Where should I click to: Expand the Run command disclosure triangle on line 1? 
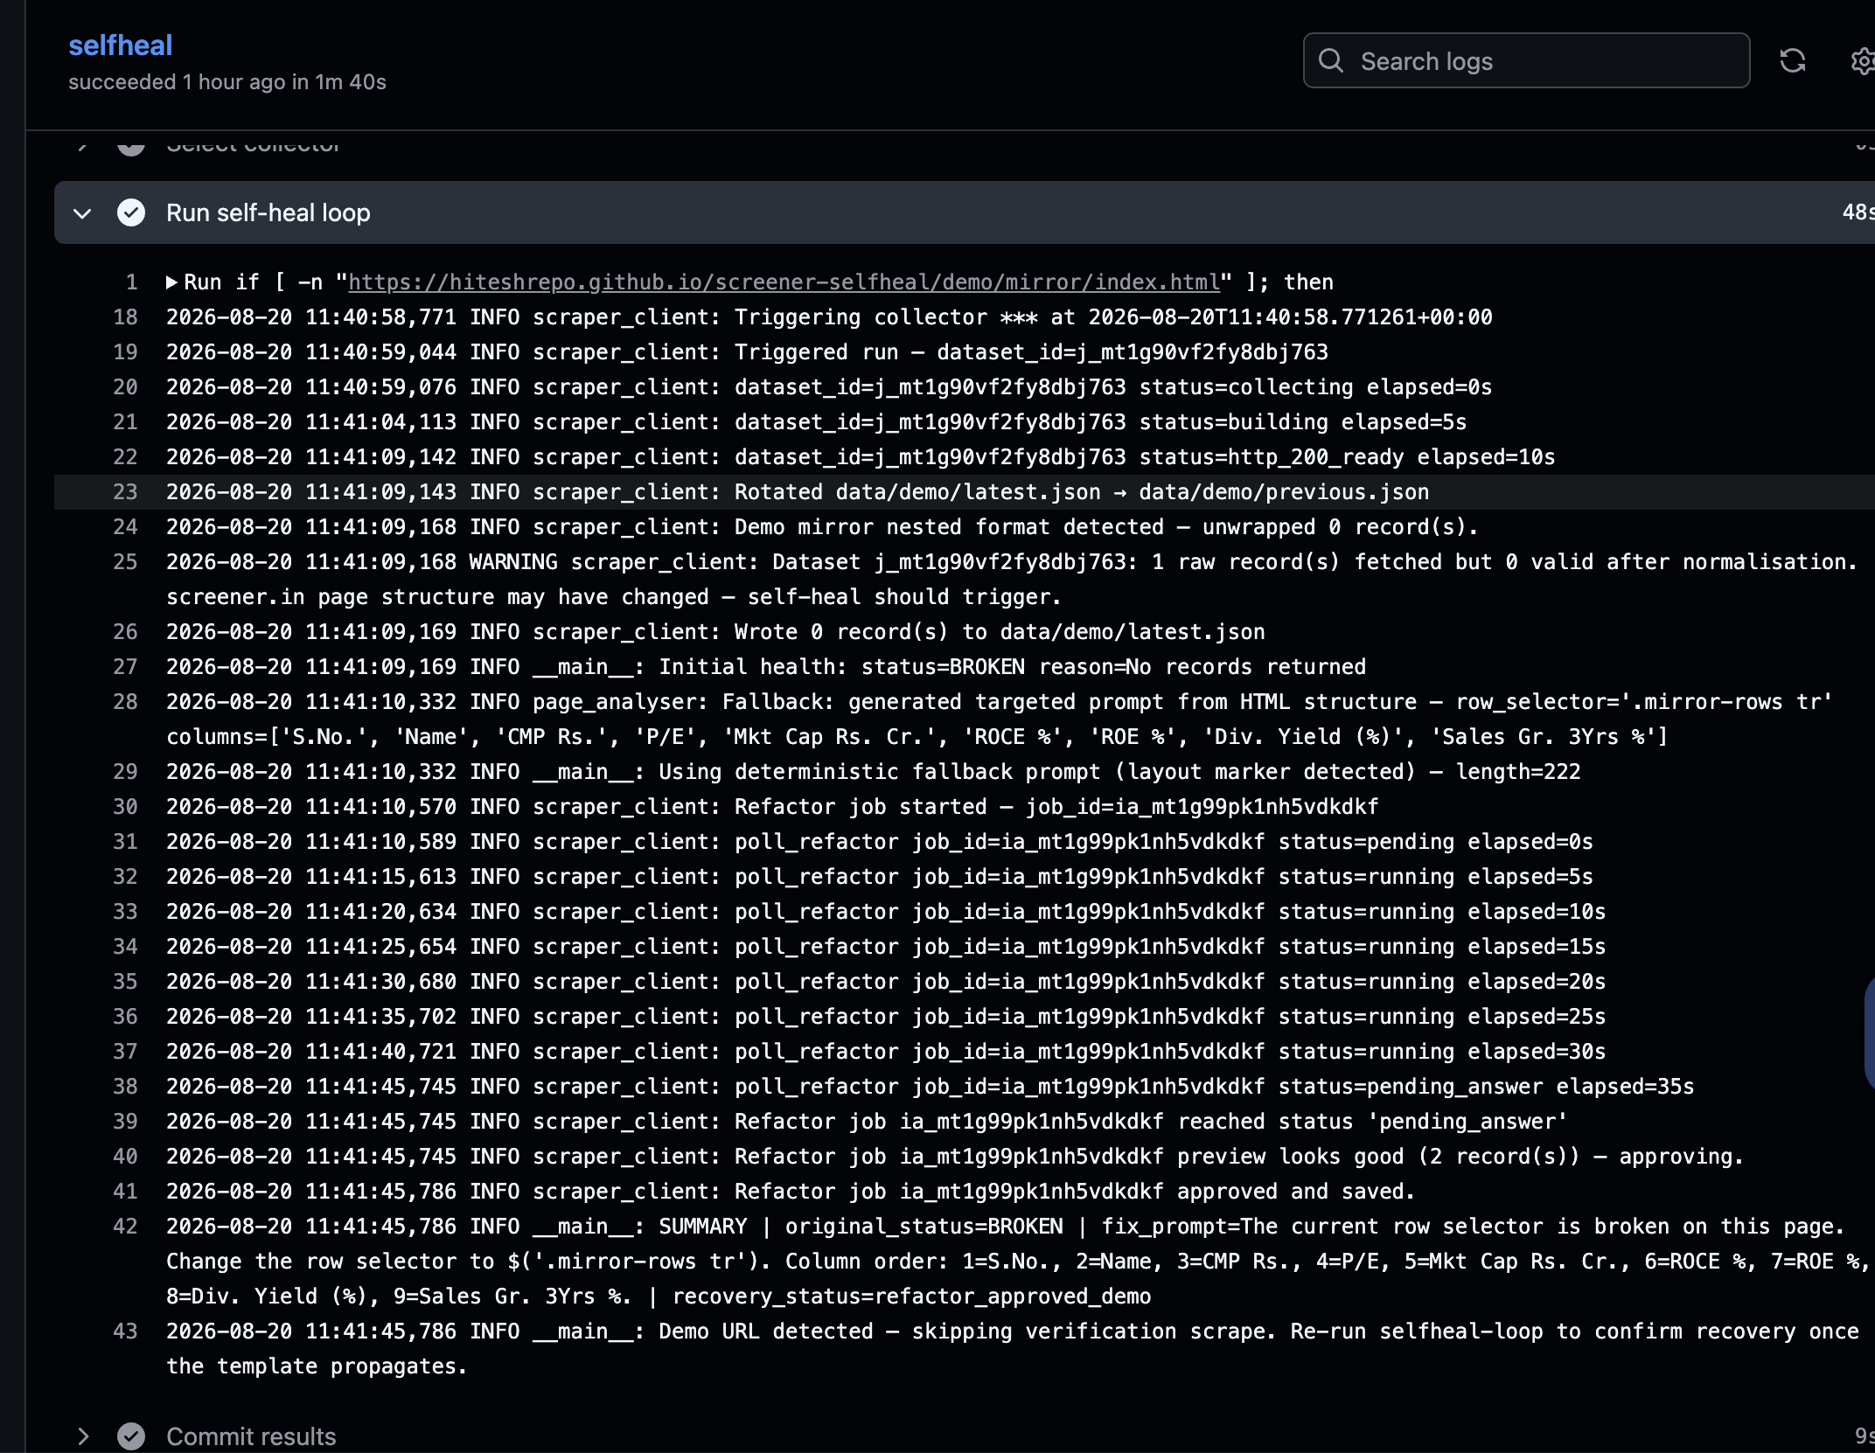172,282
